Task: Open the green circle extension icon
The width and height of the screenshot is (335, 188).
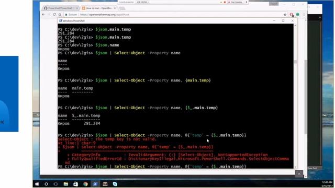Action: 298,15
